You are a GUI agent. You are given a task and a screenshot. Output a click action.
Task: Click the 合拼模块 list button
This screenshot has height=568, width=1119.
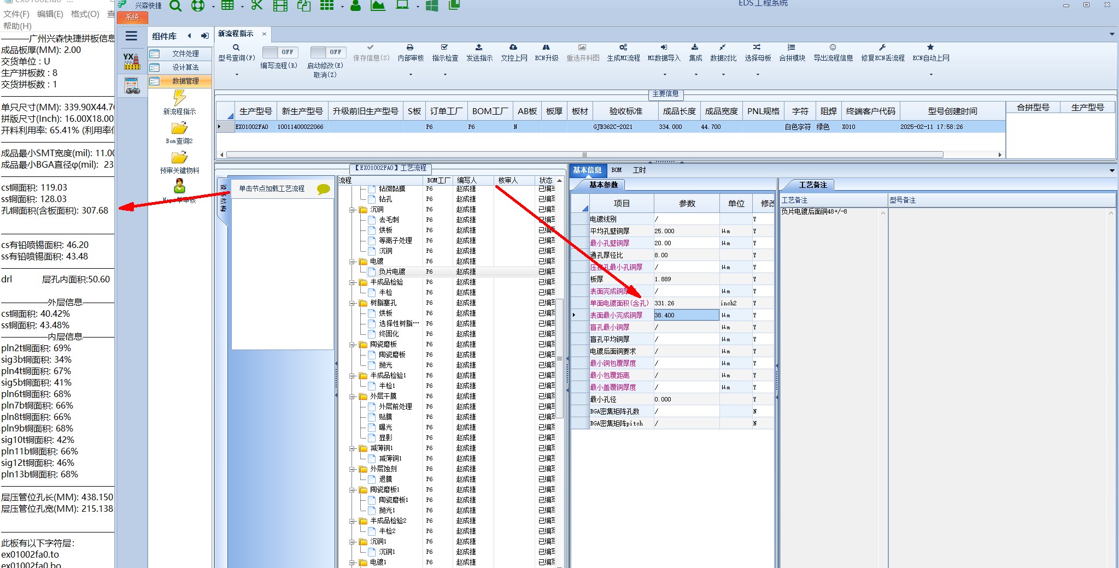point(792,52)
